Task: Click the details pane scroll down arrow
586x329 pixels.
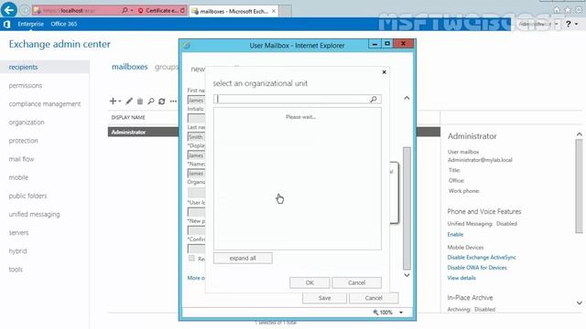Action: point(580,302)
